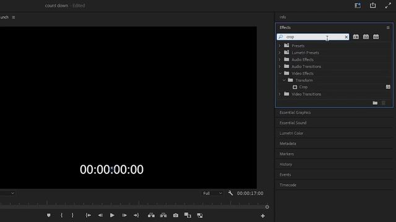Step forward one frame
The width and height of the screenshot is (396, 222).
pos(124,215)
